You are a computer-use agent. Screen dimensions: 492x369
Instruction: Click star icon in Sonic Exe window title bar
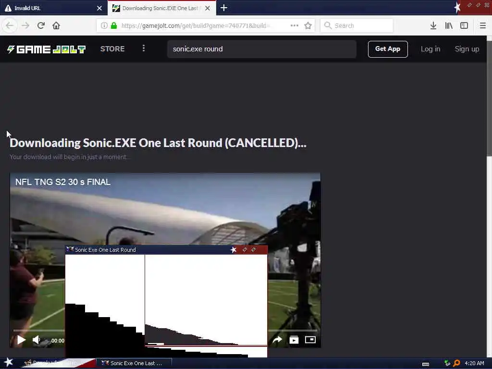234,250
